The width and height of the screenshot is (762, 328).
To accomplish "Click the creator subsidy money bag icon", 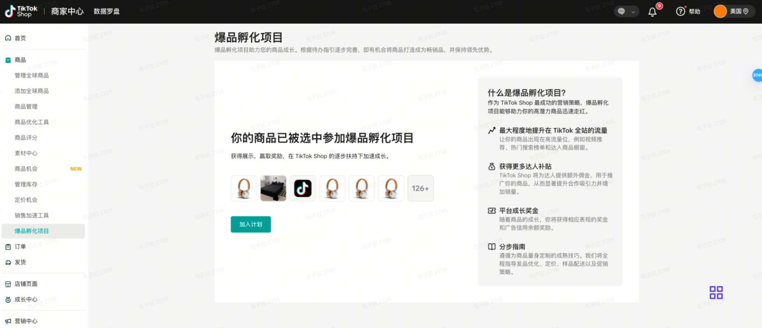I will point(492,166).
